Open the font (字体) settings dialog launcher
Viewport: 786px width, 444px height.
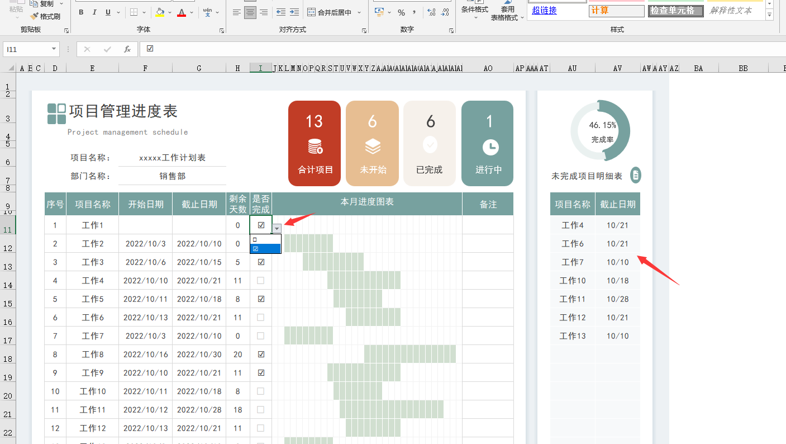(222, 31)
